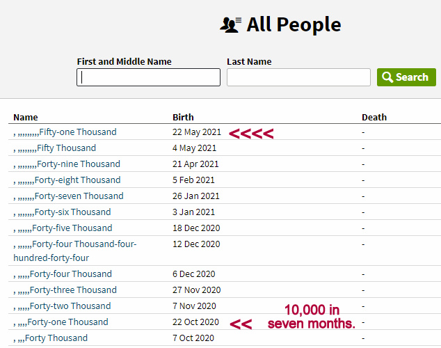Image resolution: width=441 pixels, height=348 pixels.
Task: Click the All People page heading
Action: click(294, 25)
